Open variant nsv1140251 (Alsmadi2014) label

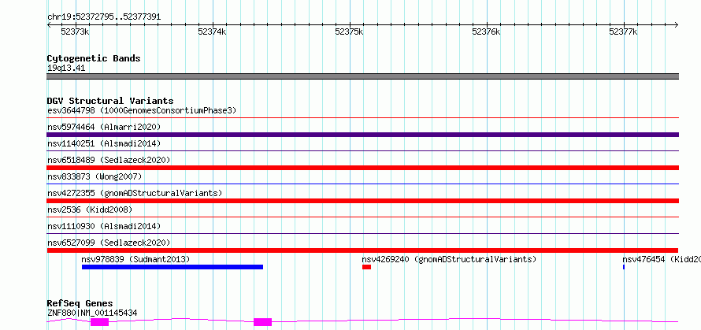click(x=104, y=143)
